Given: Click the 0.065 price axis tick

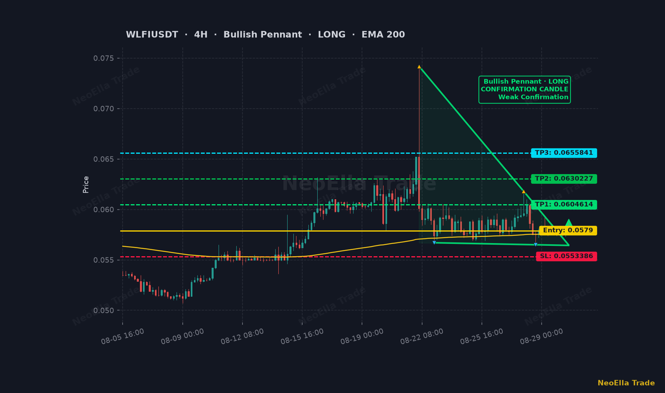Looking at the screenshot, I should 104,159.
